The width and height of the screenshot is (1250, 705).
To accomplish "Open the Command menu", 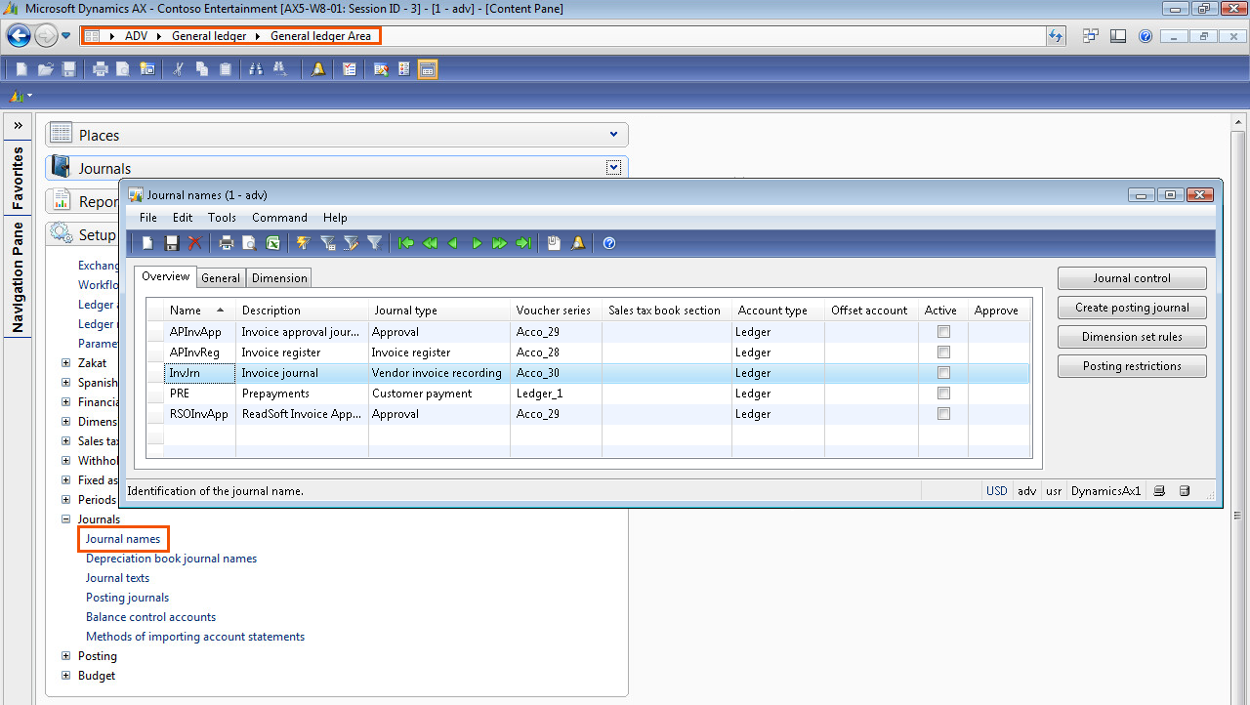I will pyautogui.click(x=279, y=218).
